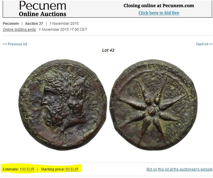Go to the Next lot
The height and width of the screenshot is (178, 213).
(204, 44)
